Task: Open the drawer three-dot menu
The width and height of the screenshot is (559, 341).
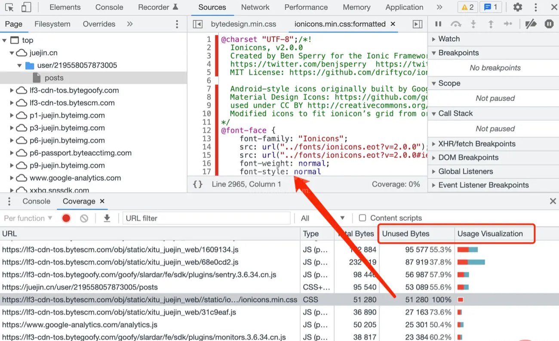Action: coord(9,201)
